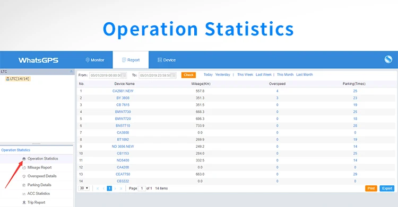Open Parking Details menu item
The height and width of the screenshot is (207, 398).
[39, 185]
